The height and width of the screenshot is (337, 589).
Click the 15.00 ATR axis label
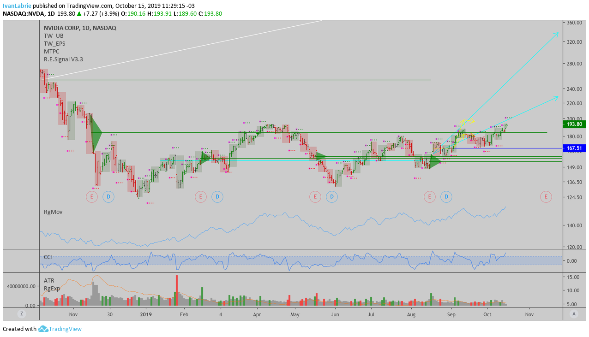click(x=573, y=277)
